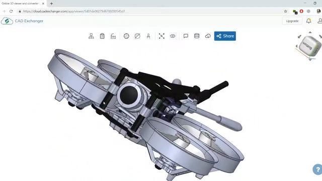Open the browser profile avatar

point(318,11)
